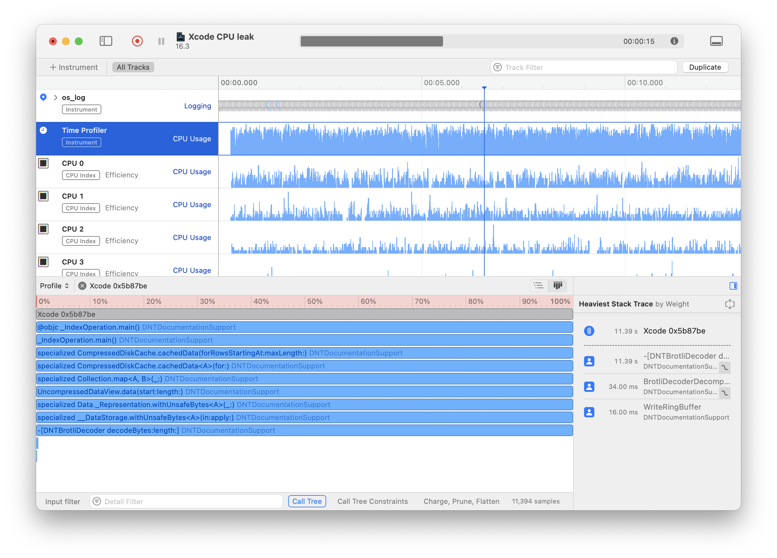Select the All Tracks tab
The image size is (777, 558).
[x=133, y=67]
